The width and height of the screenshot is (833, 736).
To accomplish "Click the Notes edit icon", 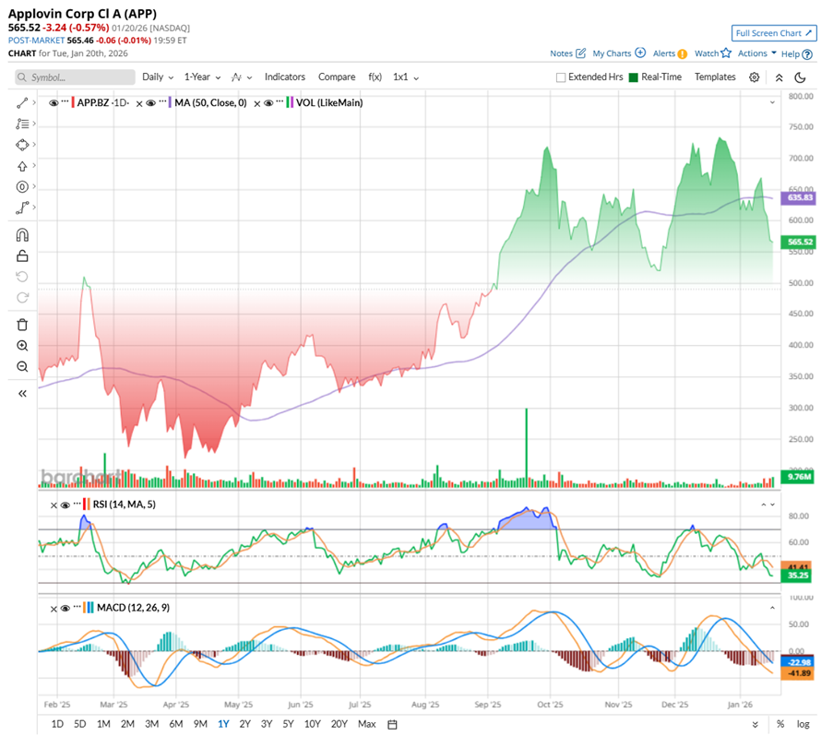I will coord(581,53).
